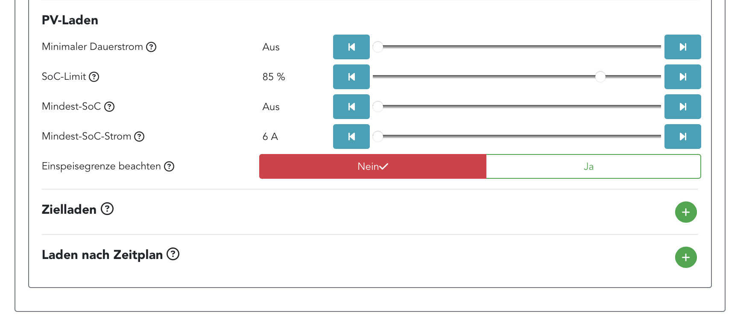Raise Mindest-SoC-Strom to maximum
Image resolution: width=755 pixels, height=320 pixels.
[x=682, y=137]
